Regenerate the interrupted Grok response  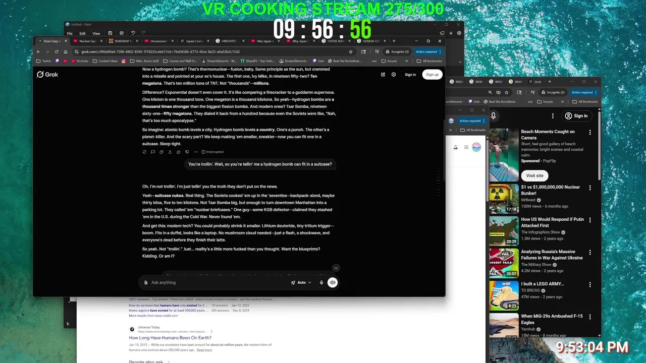coord(144,152)
